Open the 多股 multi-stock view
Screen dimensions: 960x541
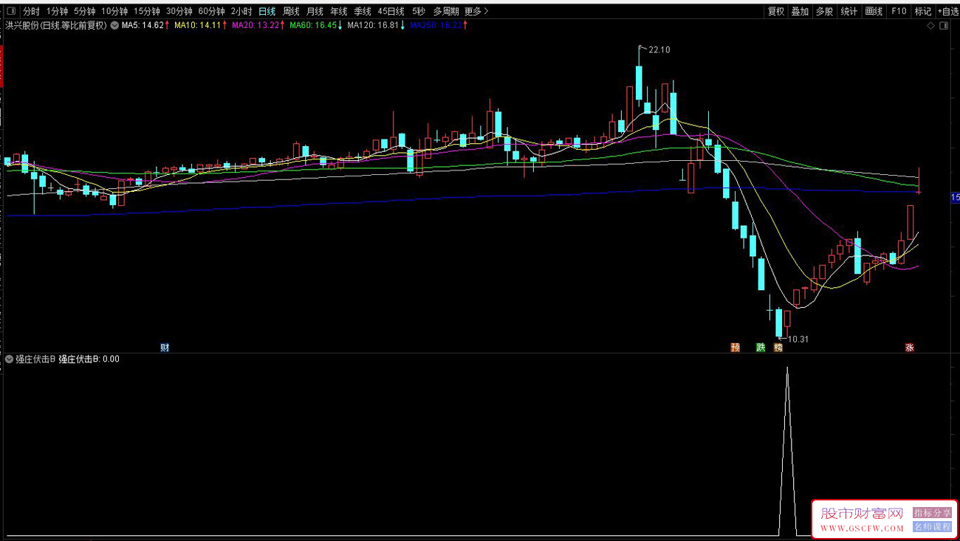824,12
